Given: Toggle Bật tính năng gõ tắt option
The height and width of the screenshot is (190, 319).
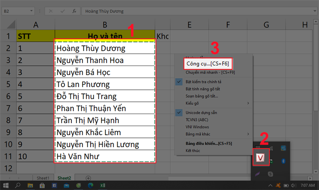Looking at the screenshot, I should pyautogui.click(x=203, y=89).
